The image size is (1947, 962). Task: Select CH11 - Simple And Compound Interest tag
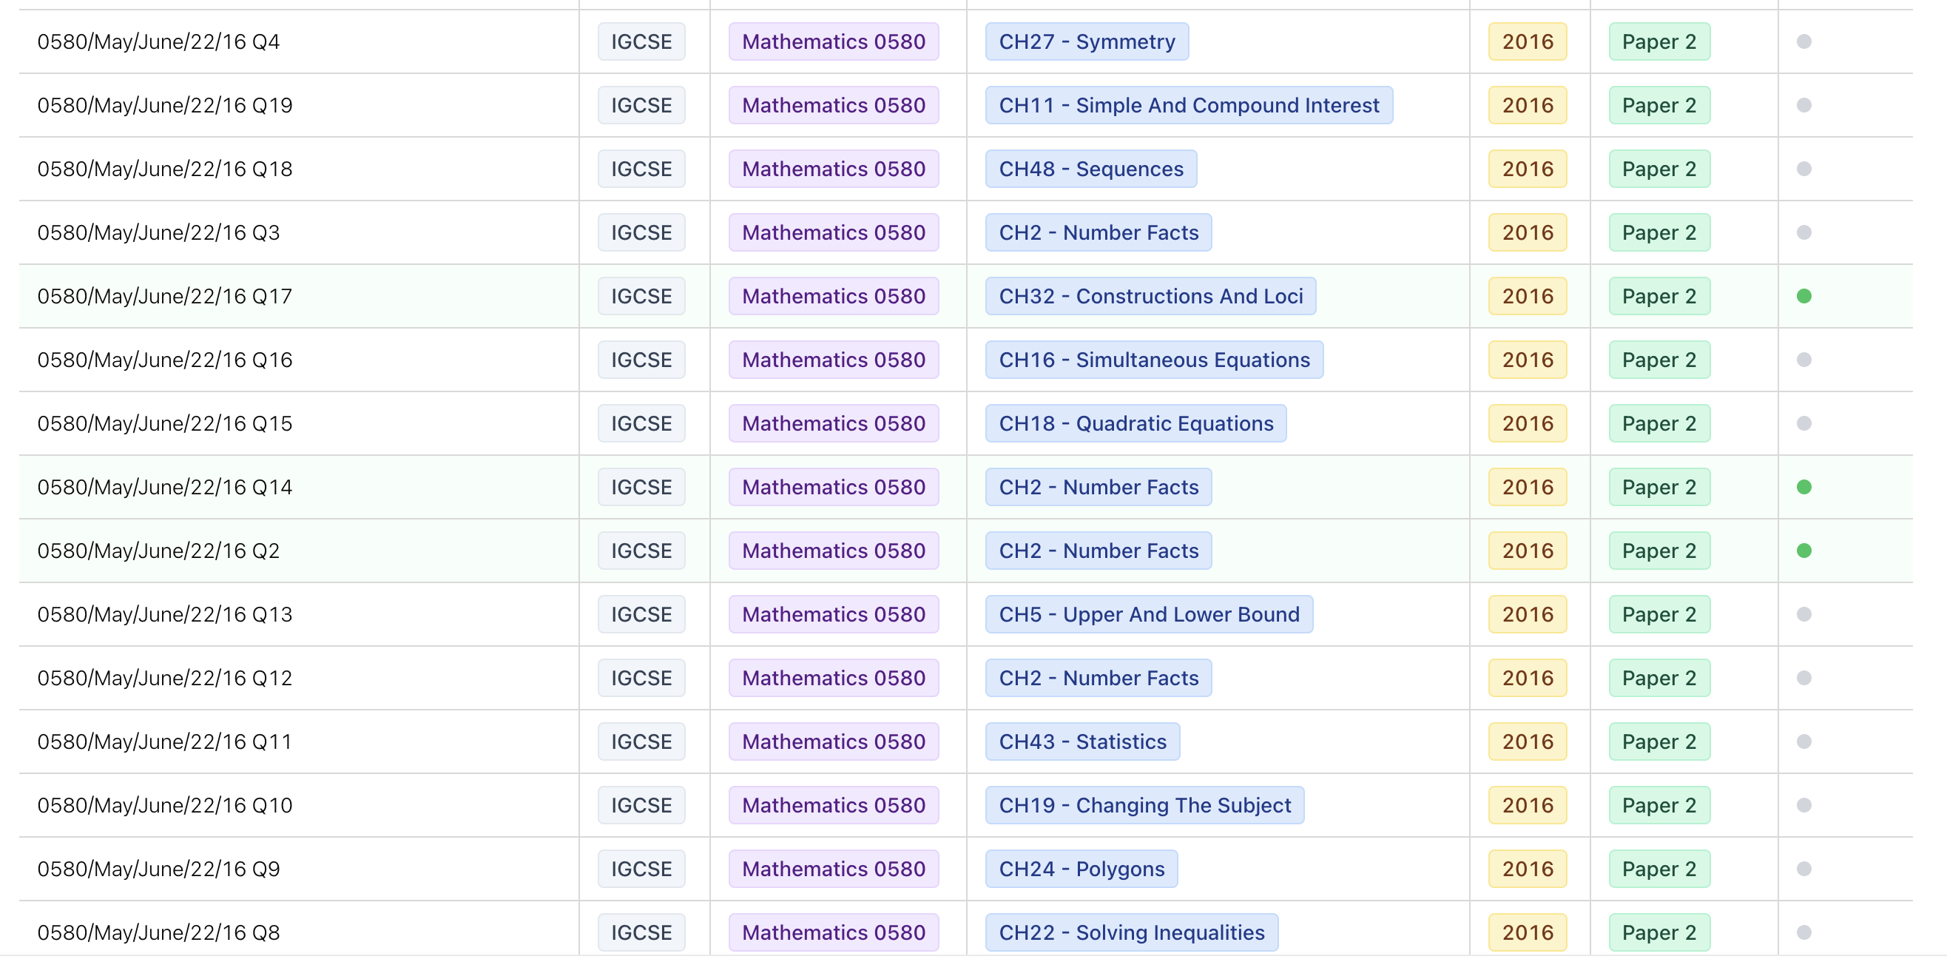[1189, 105]
